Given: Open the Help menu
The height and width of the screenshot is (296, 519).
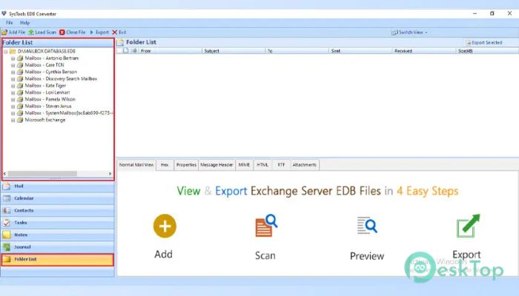Looking at the screenshot, I should [24, 23].
